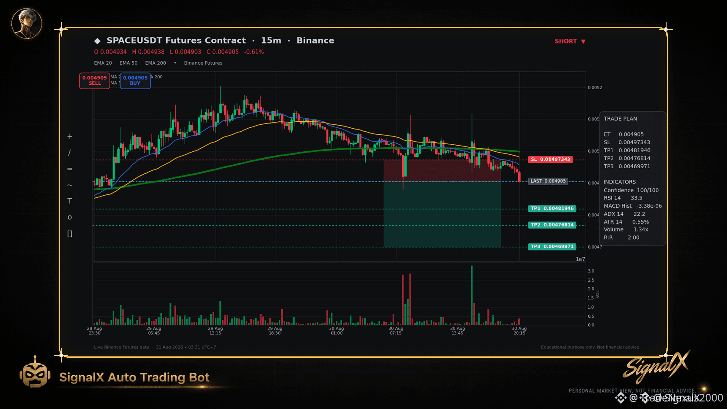Click the 30 Aug 20:15 time label
The height and width of the screenshot is (409, 727).
coord(519,331)
